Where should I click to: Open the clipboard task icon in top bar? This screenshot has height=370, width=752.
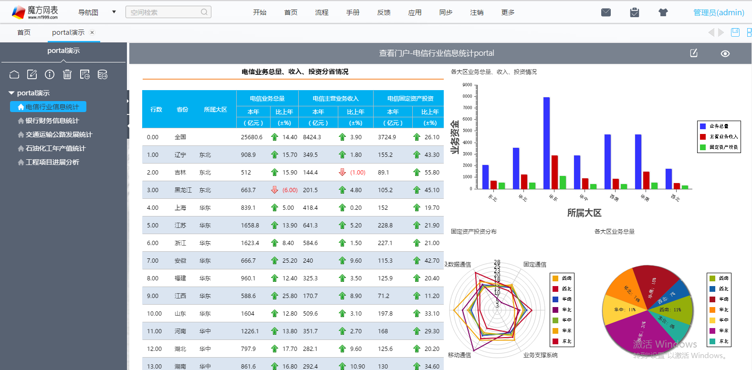(635, 12)
